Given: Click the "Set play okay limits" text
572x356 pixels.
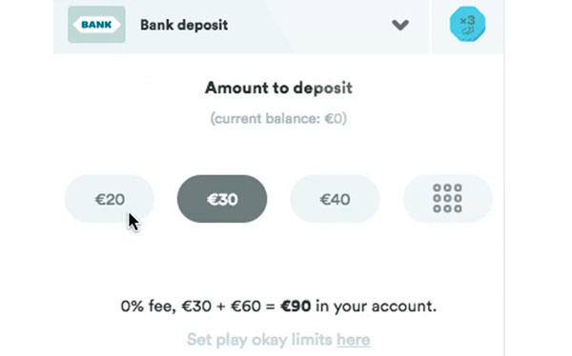Looking at the screenshot, I should 259,340.
